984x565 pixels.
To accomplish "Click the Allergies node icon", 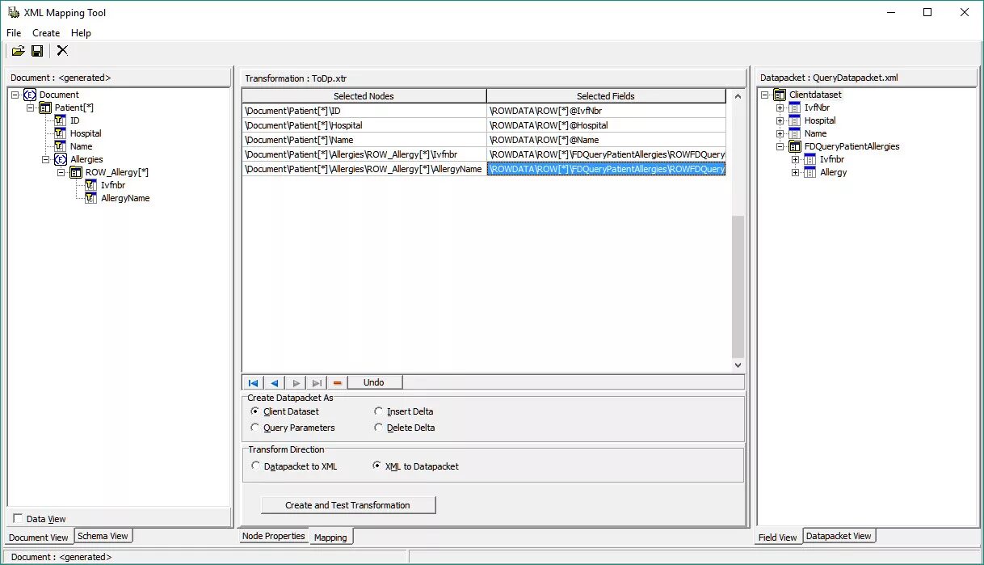I will 61,159.
